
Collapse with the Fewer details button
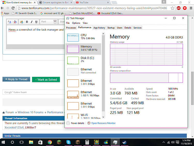click(75, 123)
